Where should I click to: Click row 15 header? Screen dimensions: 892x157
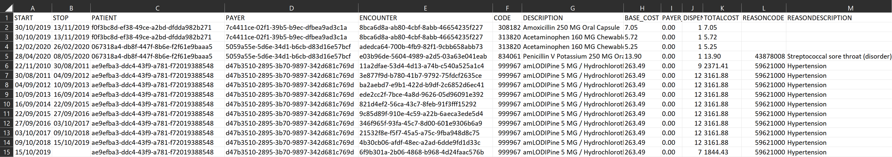pos(7,152)
